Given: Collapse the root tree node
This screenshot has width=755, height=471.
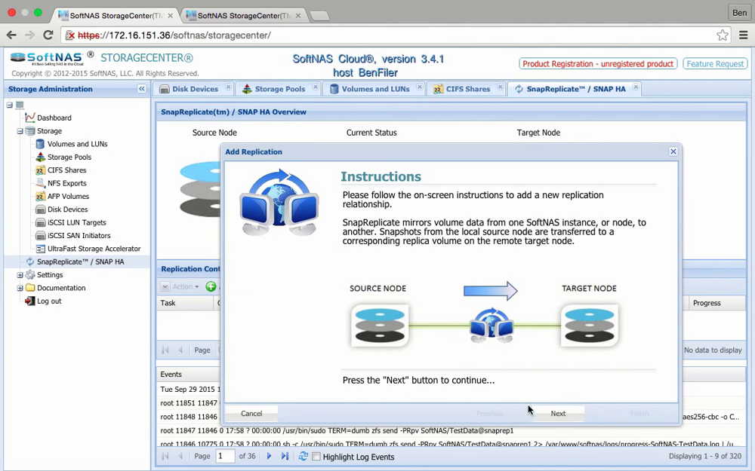Looking at the screenshot, I should [9, 105].
